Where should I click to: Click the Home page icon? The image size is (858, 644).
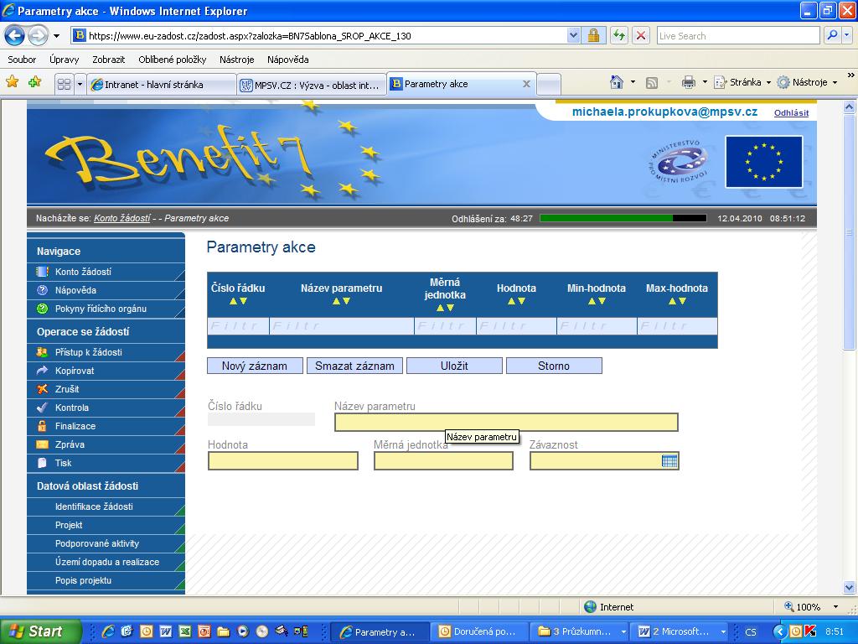click(x=617, y=82)
